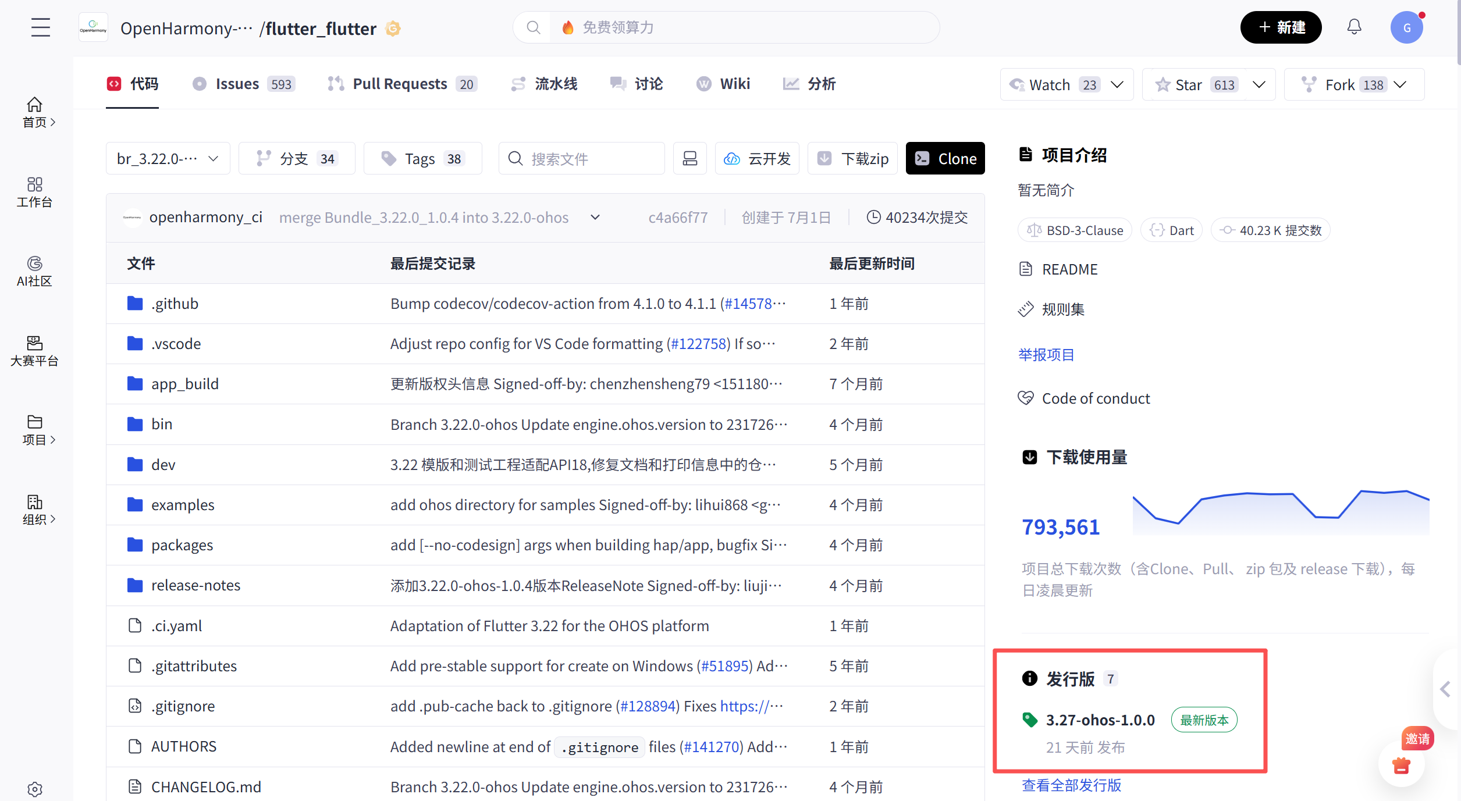Toggle Watch on the repository
Image resolution: width=1461 pixels, height=801 pixels.
(1050, 85)
